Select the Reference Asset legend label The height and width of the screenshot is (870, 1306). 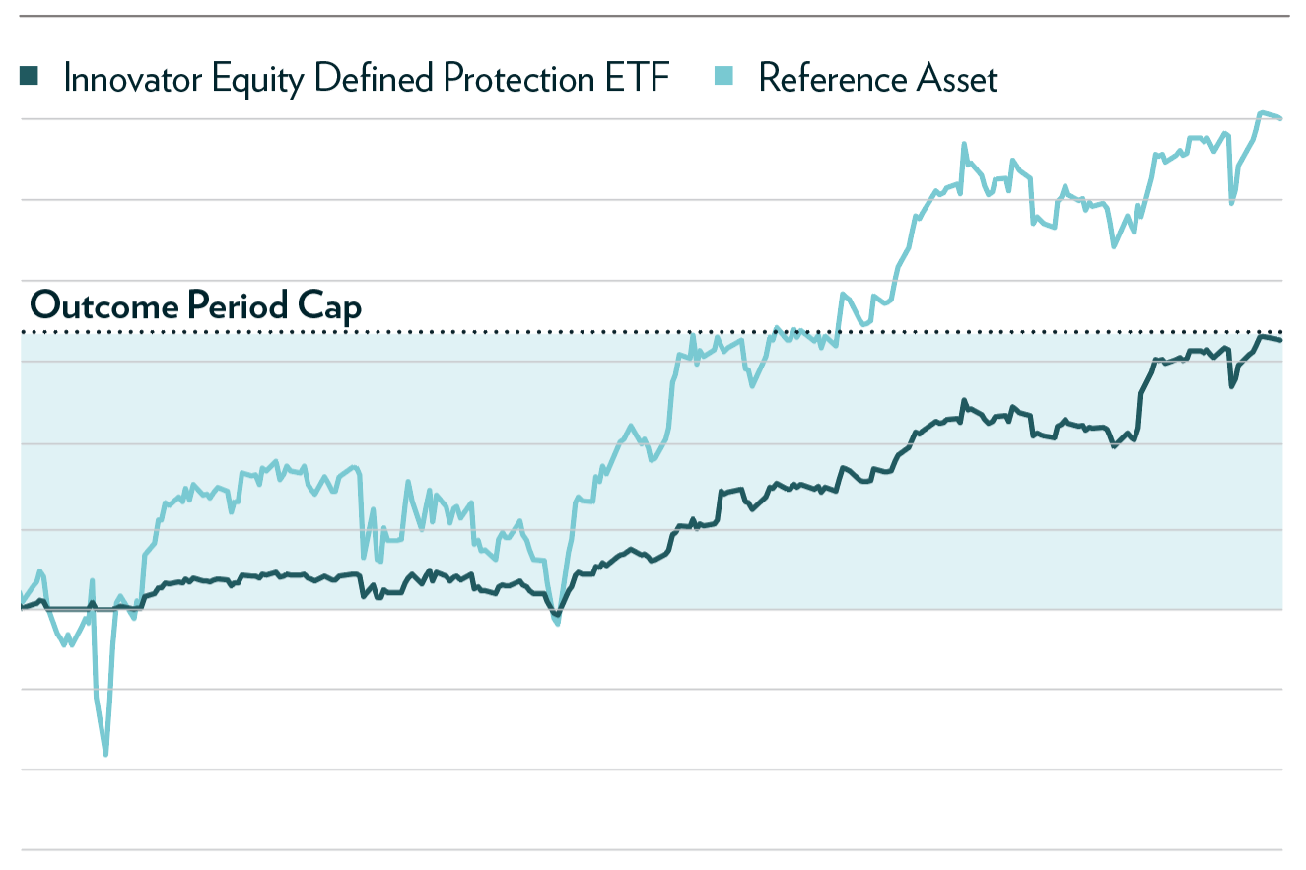[x=878, y=78]
